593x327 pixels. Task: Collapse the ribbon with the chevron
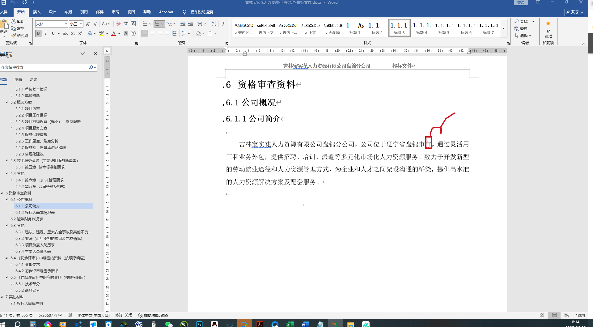coord(584,44)
